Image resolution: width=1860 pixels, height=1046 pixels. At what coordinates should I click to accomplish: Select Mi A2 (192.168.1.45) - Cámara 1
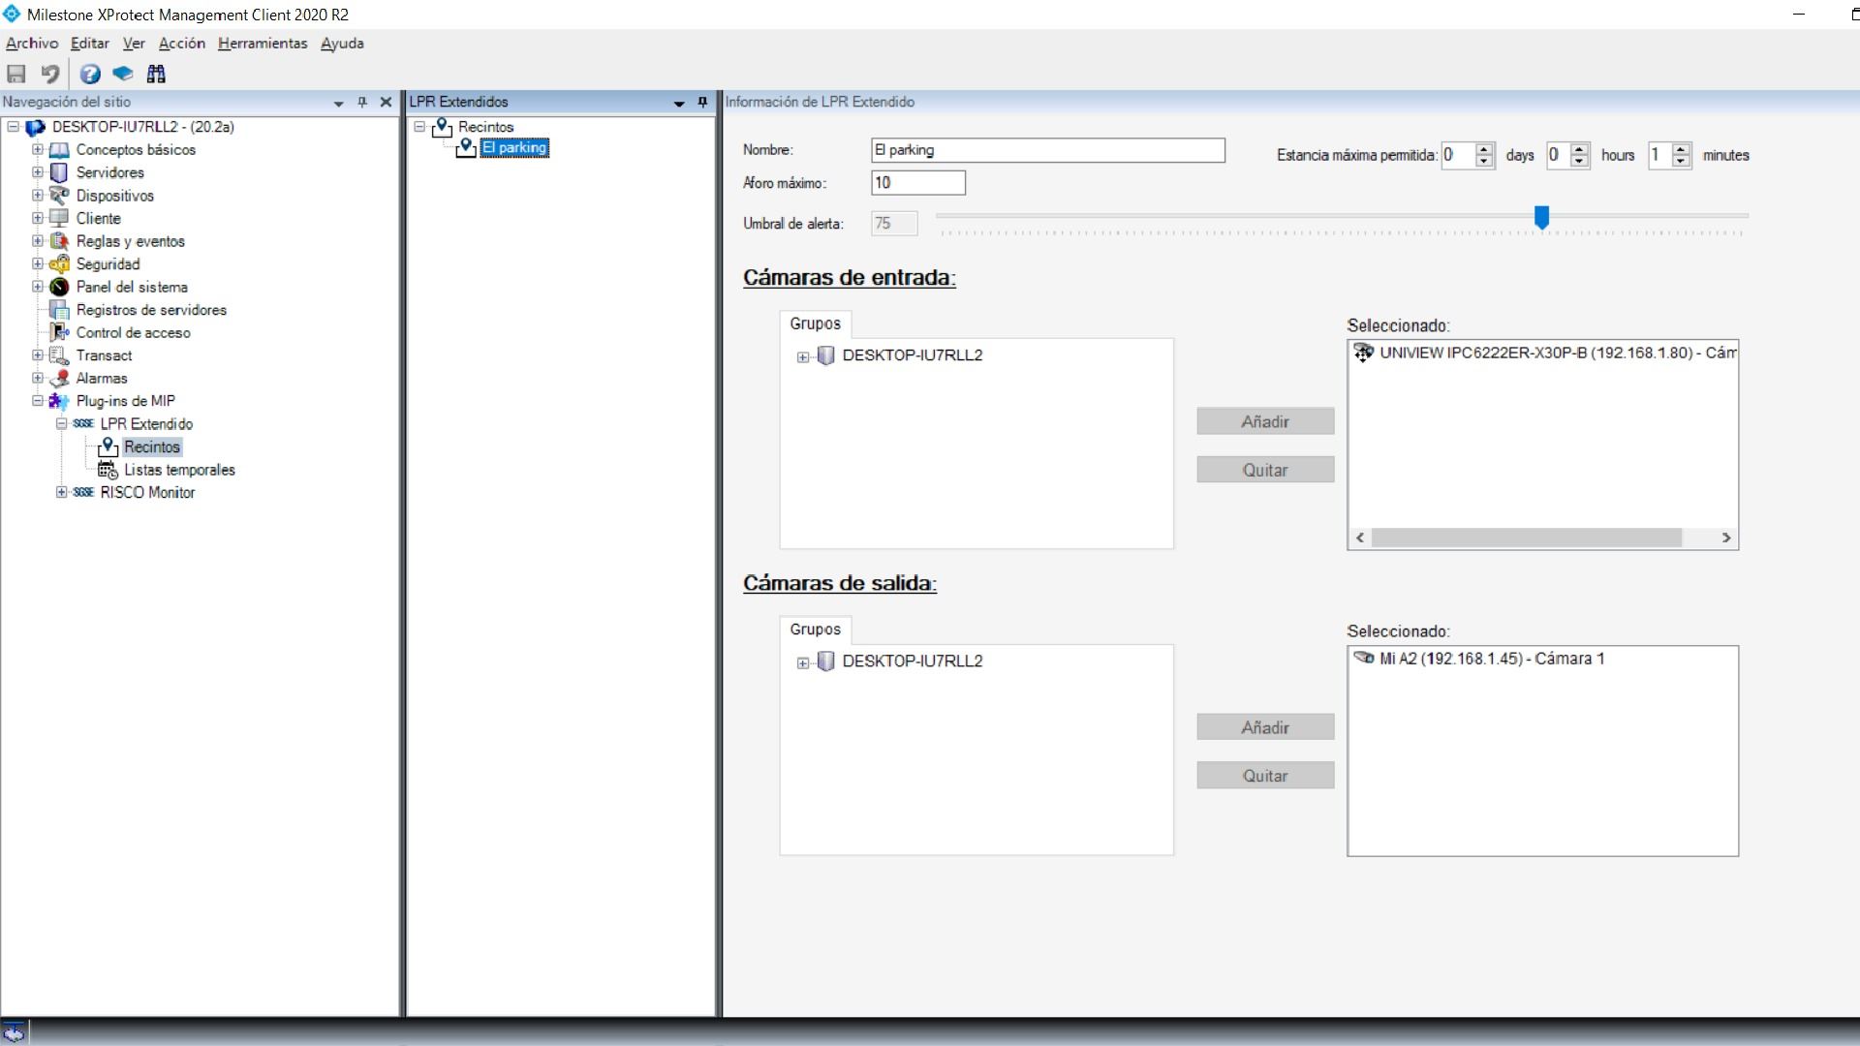[x=1492, y=659]
